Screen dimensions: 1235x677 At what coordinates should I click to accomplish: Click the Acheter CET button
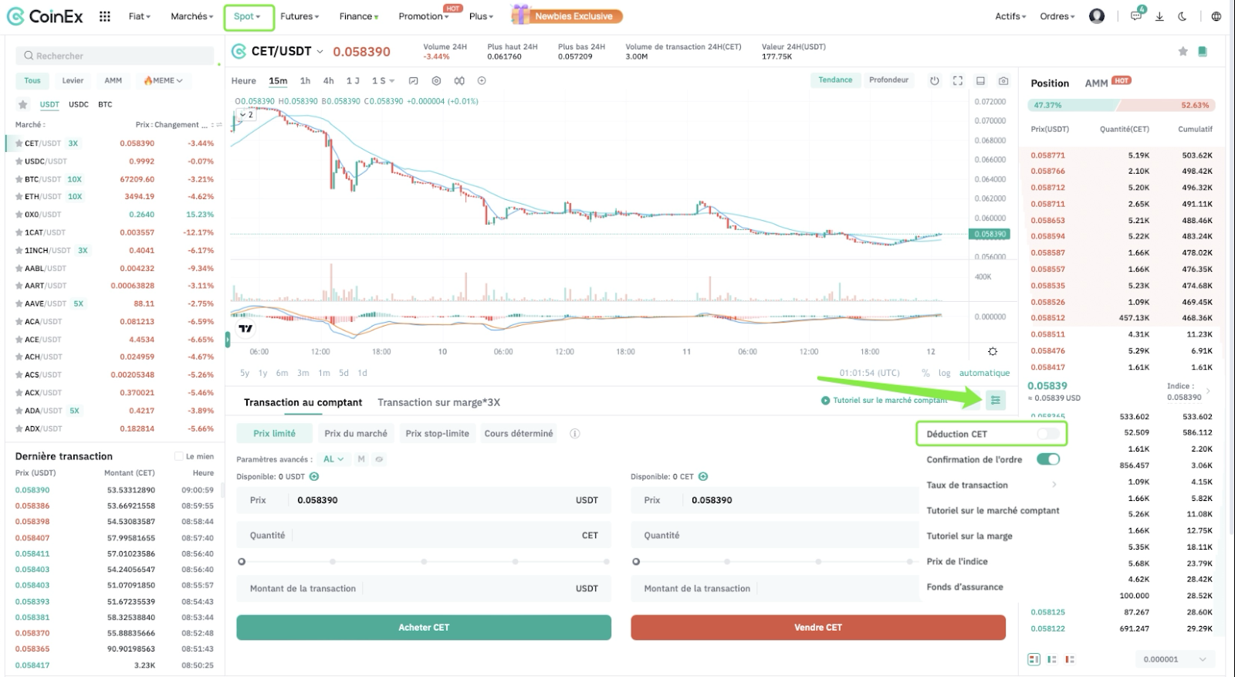[x=424, y=628]
